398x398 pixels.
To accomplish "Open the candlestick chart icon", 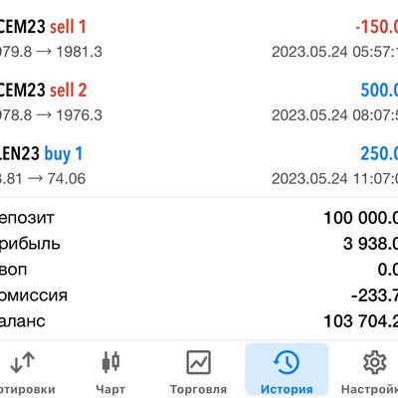I will (110, 361).
